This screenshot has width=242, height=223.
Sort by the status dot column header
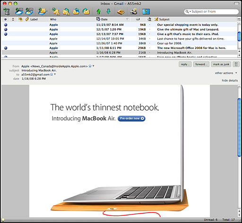pyautogui.click(x=6, y=19)
